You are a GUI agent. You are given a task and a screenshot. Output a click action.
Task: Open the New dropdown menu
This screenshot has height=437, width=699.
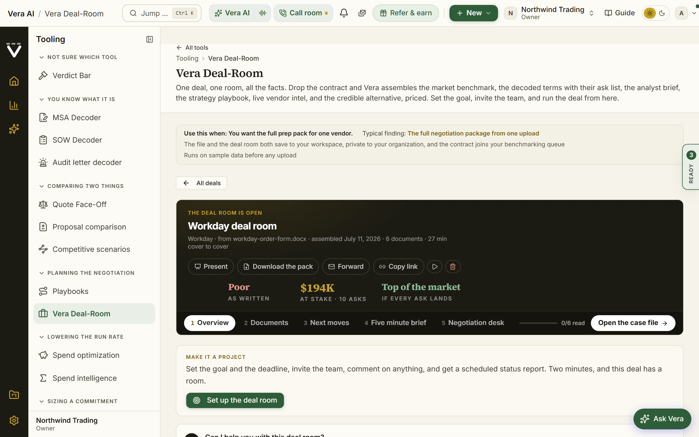(x=473, y=13)
